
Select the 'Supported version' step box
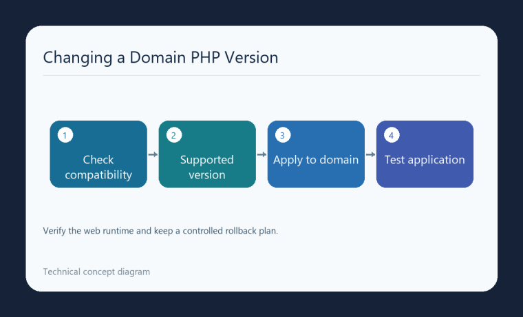point(207,154)
